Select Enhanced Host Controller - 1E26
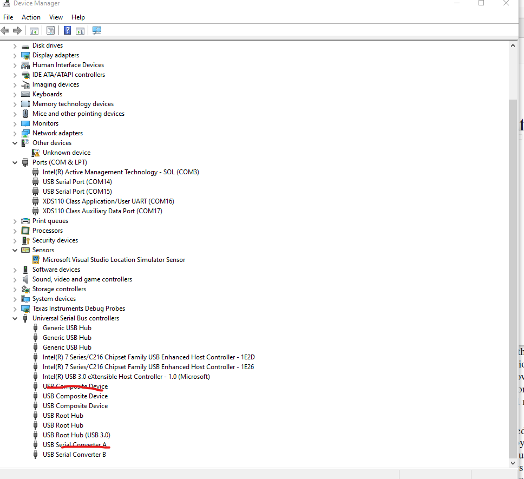Image resolution: width=524 pixels, height=479 pixels. 148,367
